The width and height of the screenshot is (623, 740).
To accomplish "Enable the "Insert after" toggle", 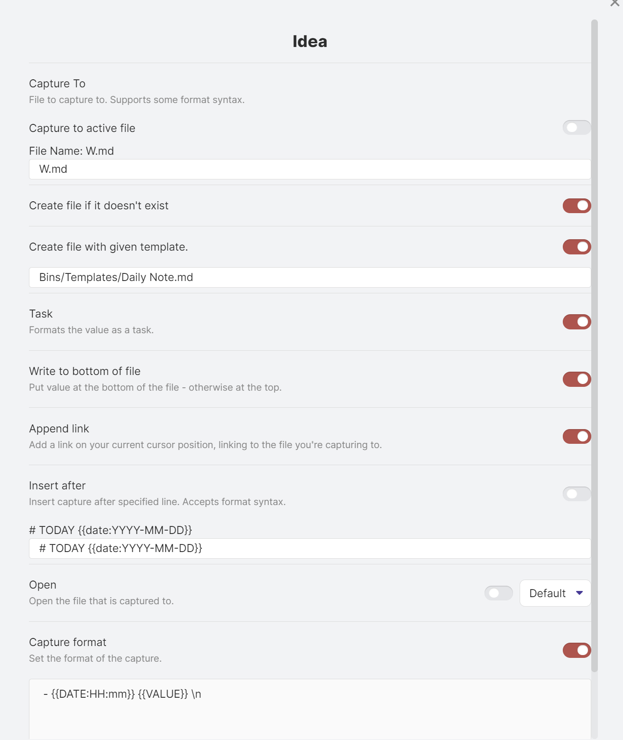I will click(x=576, y=494).
